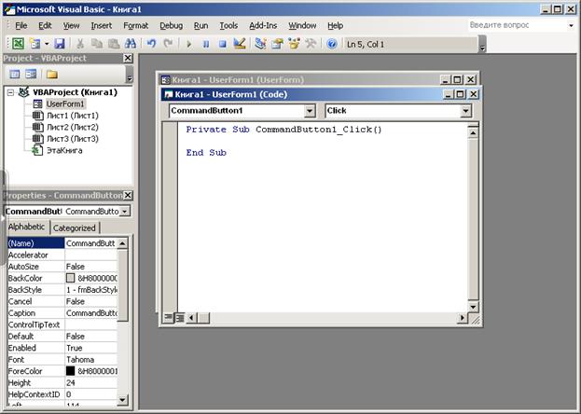The height and width of the screenshot is (414, 581).
Task: Click the help search box 'Введите вопрос'
Action: [508, 25]
